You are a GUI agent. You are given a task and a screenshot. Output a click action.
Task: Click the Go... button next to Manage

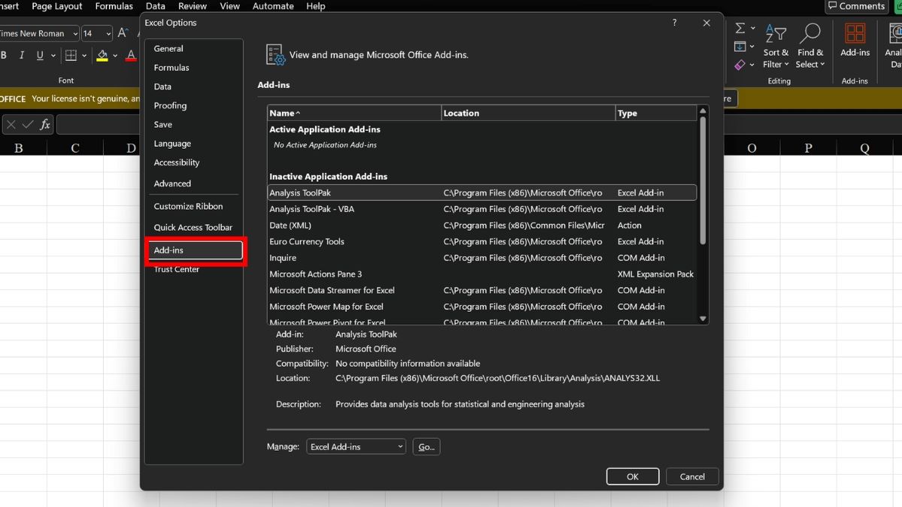[x=426, y=447]
